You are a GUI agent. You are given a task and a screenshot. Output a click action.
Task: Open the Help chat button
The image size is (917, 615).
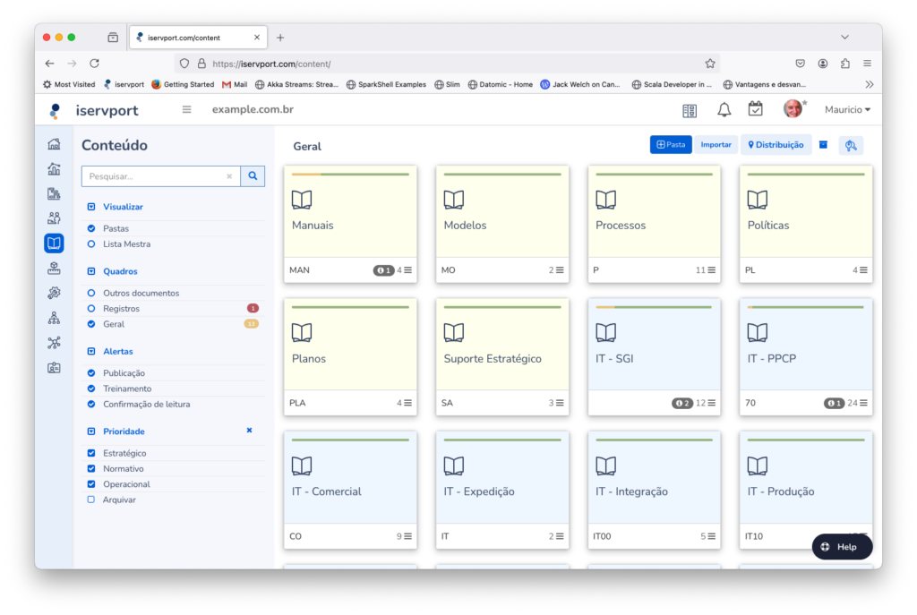(x=842, y=547)
